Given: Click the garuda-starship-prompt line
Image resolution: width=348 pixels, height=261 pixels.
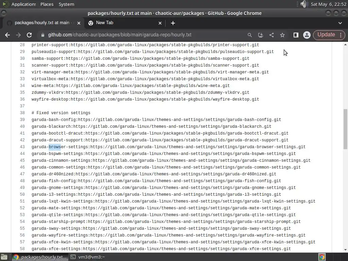Looking at the screenshot, I should [166, 222].
